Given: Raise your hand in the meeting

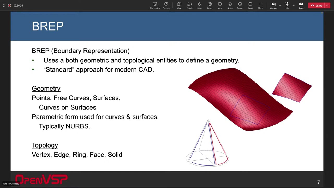Looking at the screenshot, I should [200, 5].
